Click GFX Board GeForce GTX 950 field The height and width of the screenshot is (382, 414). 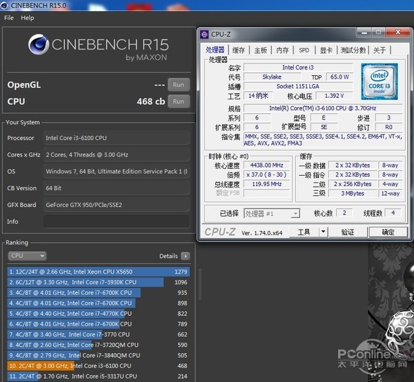point(117,205)
